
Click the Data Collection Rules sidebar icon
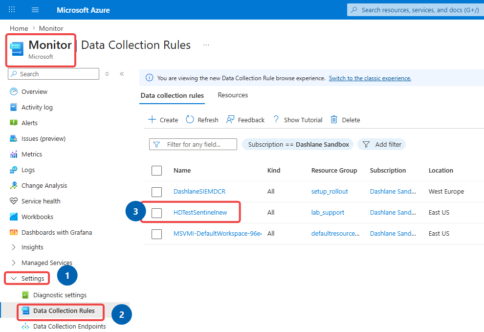pyautogui.click(x=25, y=310)
